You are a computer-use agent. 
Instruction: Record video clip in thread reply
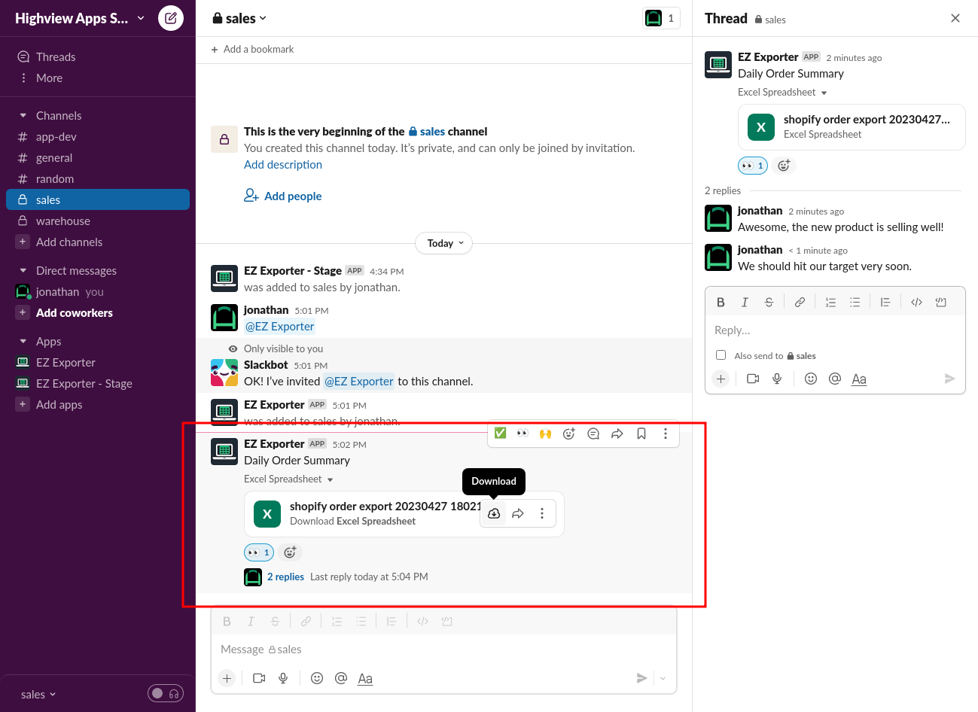click(x=753, y=379)
